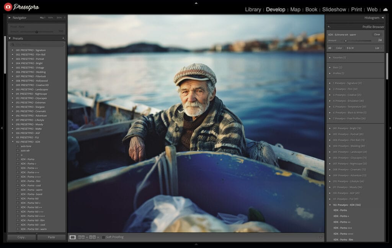Viewport: 392px width, 248px height.
Task: Switch to the Slideshow module
Action: point(334,10)
